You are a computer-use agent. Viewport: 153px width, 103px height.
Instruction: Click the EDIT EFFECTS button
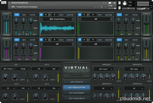(76, 82)
